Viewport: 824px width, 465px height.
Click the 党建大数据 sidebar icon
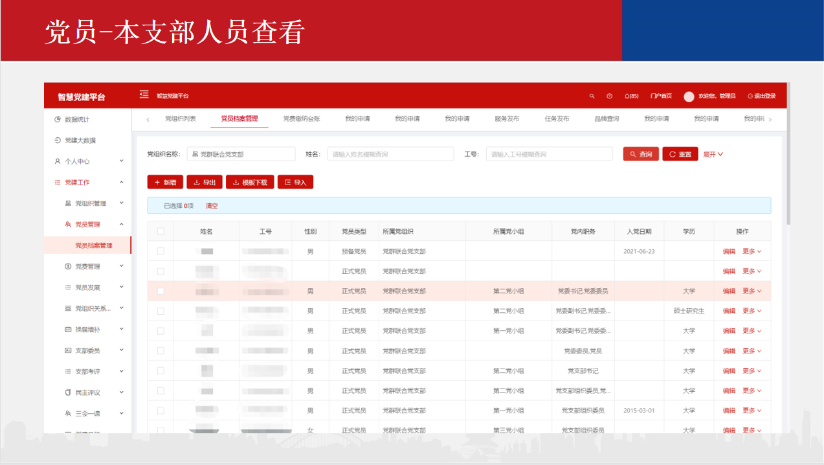[58, 141]
